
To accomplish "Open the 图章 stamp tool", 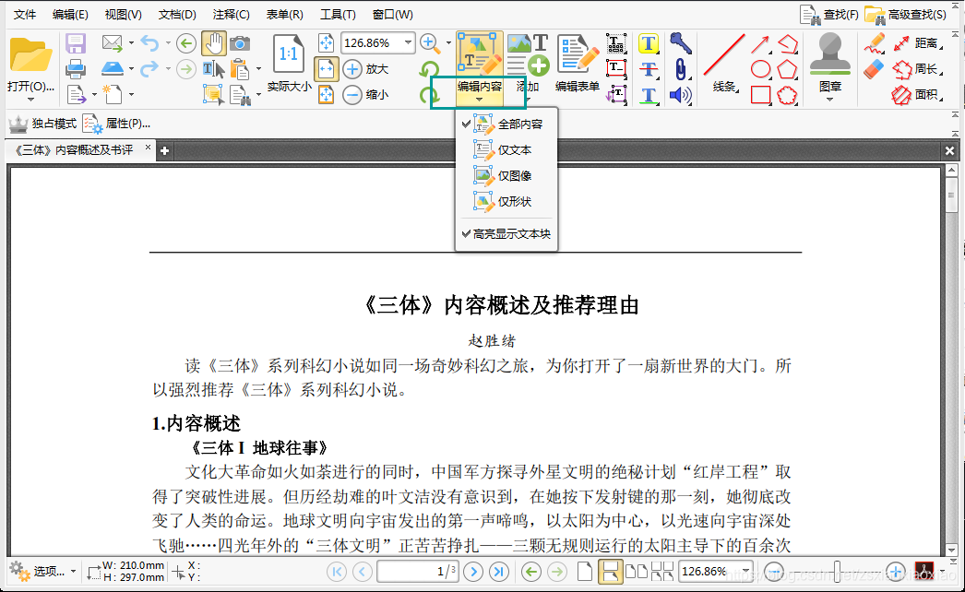I will pos(829,62).
